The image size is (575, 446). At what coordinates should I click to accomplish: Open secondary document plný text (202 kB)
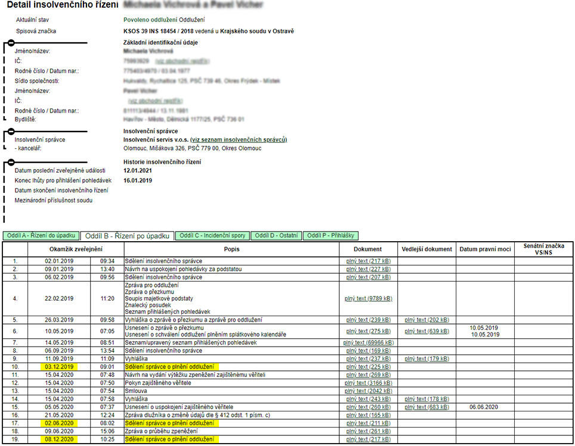click(x=427, y=320)
